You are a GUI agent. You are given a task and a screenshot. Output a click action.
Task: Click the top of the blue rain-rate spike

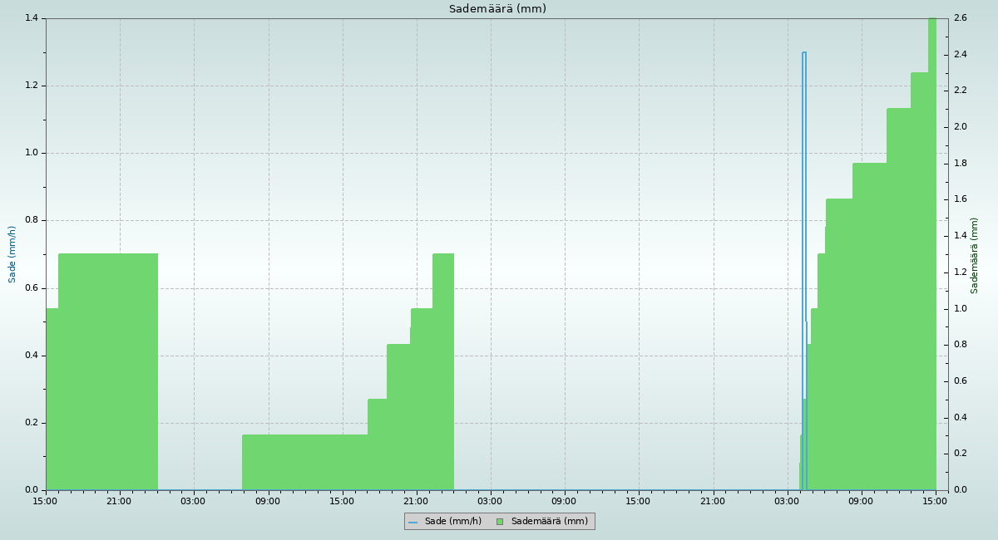coord(804,53)
